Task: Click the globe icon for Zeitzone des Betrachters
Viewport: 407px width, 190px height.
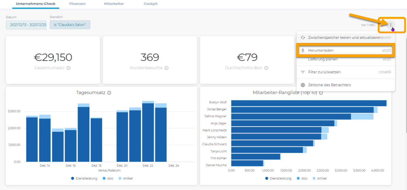Action: pos(303,85)
